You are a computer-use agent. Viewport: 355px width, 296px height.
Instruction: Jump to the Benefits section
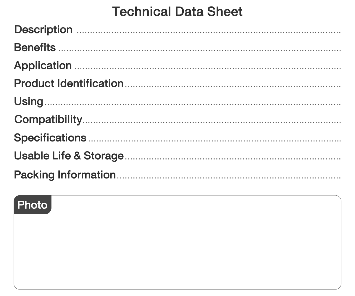point(35,47)
